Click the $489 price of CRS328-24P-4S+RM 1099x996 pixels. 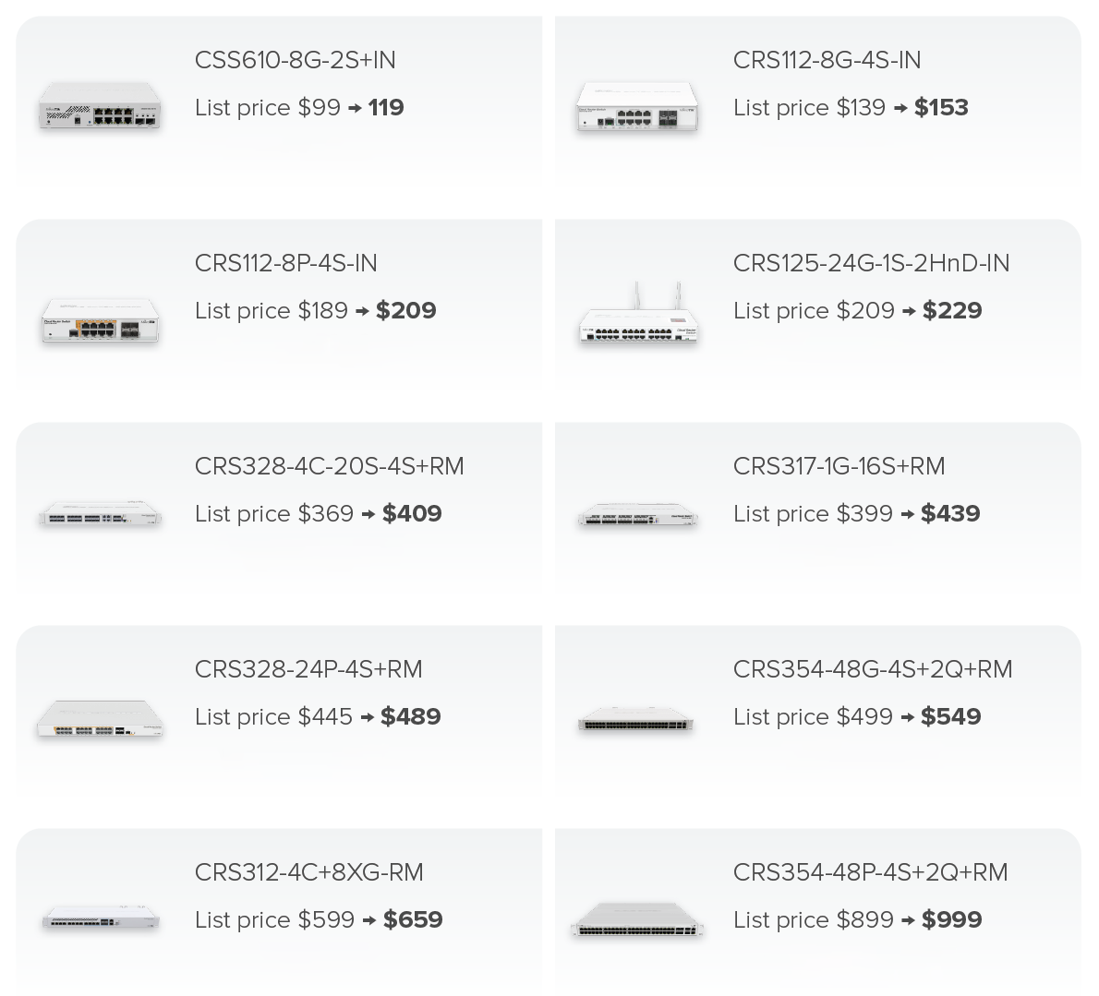pos(410,717)
